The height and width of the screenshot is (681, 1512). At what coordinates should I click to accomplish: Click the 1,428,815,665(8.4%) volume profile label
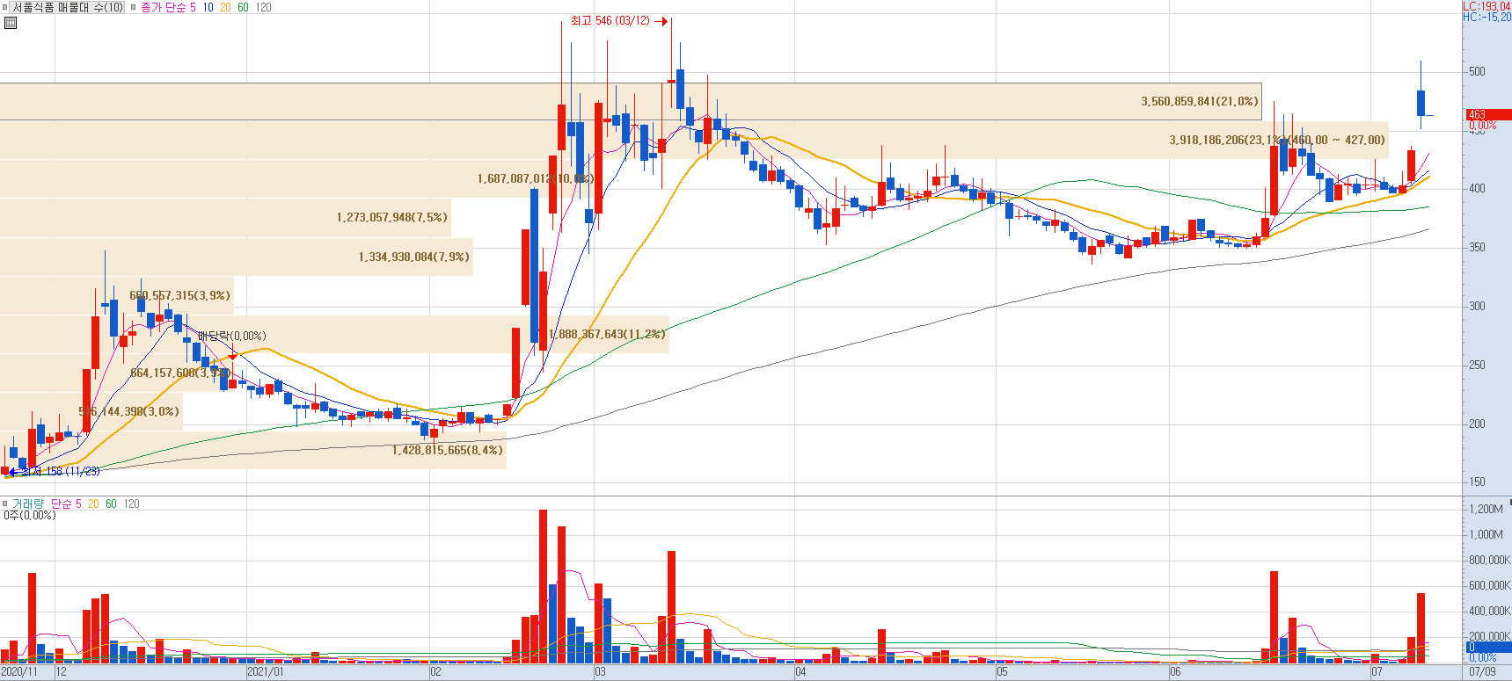[447, 450]
